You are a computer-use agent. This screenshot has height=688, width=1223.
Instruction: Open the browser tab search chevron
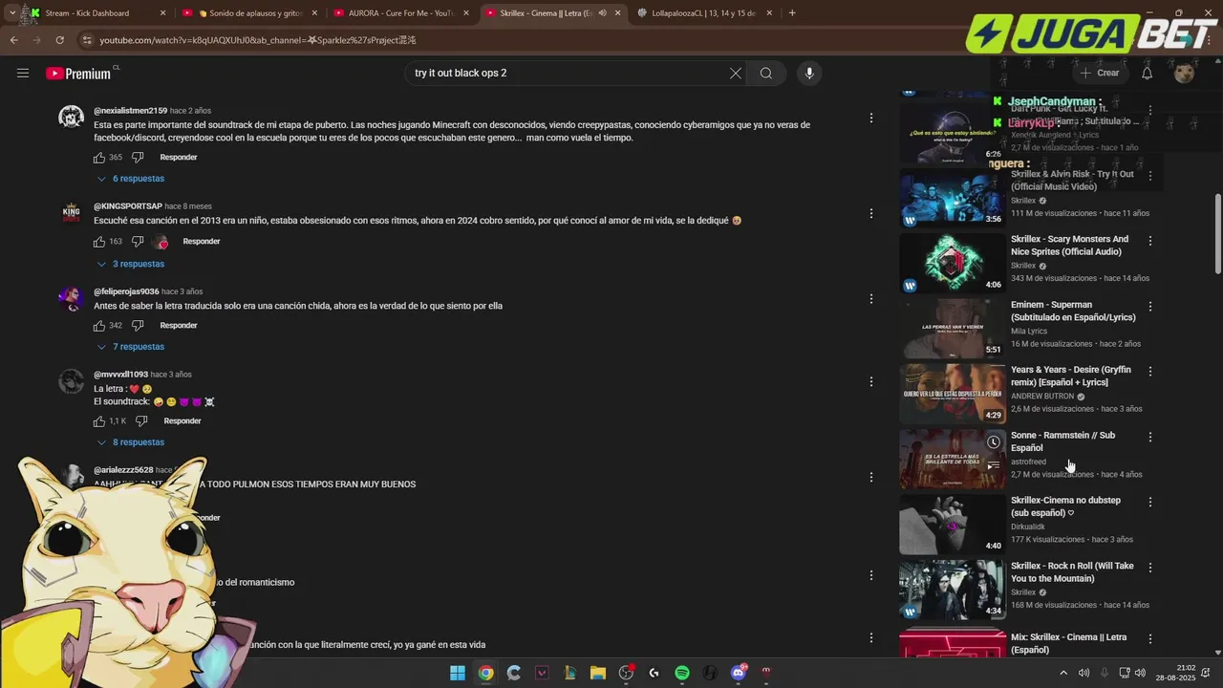[x=11, y=13]
